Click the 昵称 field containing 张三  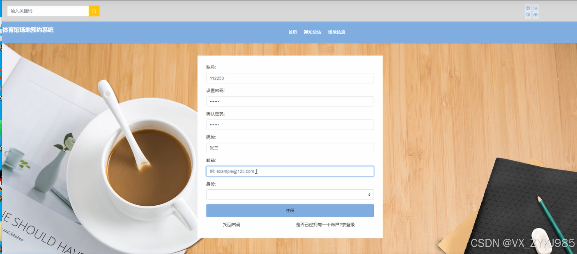pos(290,148)
